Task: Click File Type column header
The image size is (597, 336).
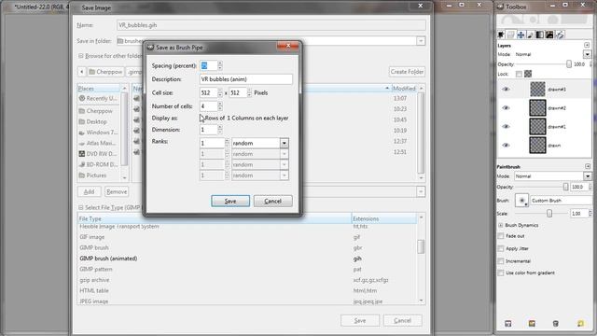Action: [x=215, y=218]
